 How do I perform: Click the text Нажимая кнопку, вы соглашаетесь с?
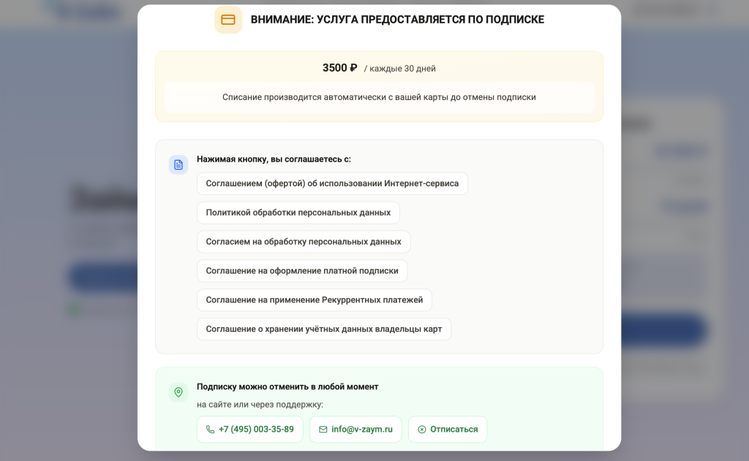[274, 159]
